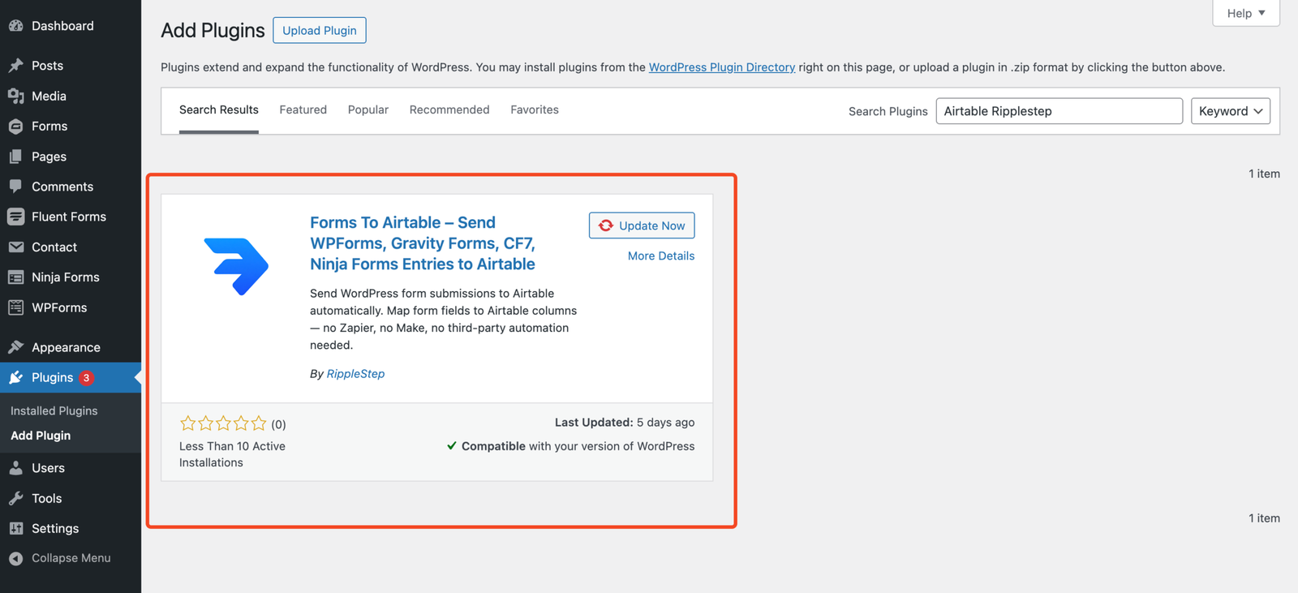
Task: Switch to the Recommended tab
Action: click(x=449, y=110)
